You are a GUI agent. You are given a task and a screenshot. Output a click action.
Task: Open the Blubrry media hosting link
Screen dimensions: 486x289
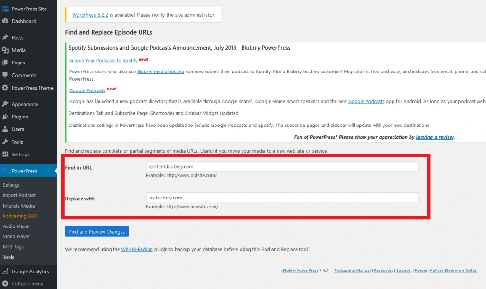160,72
